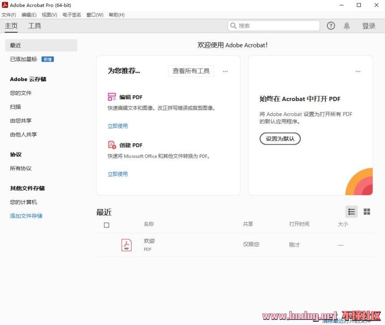Click the 仅限您 sharing cell
The image size is (385, 325).
(x=251, y=244)
